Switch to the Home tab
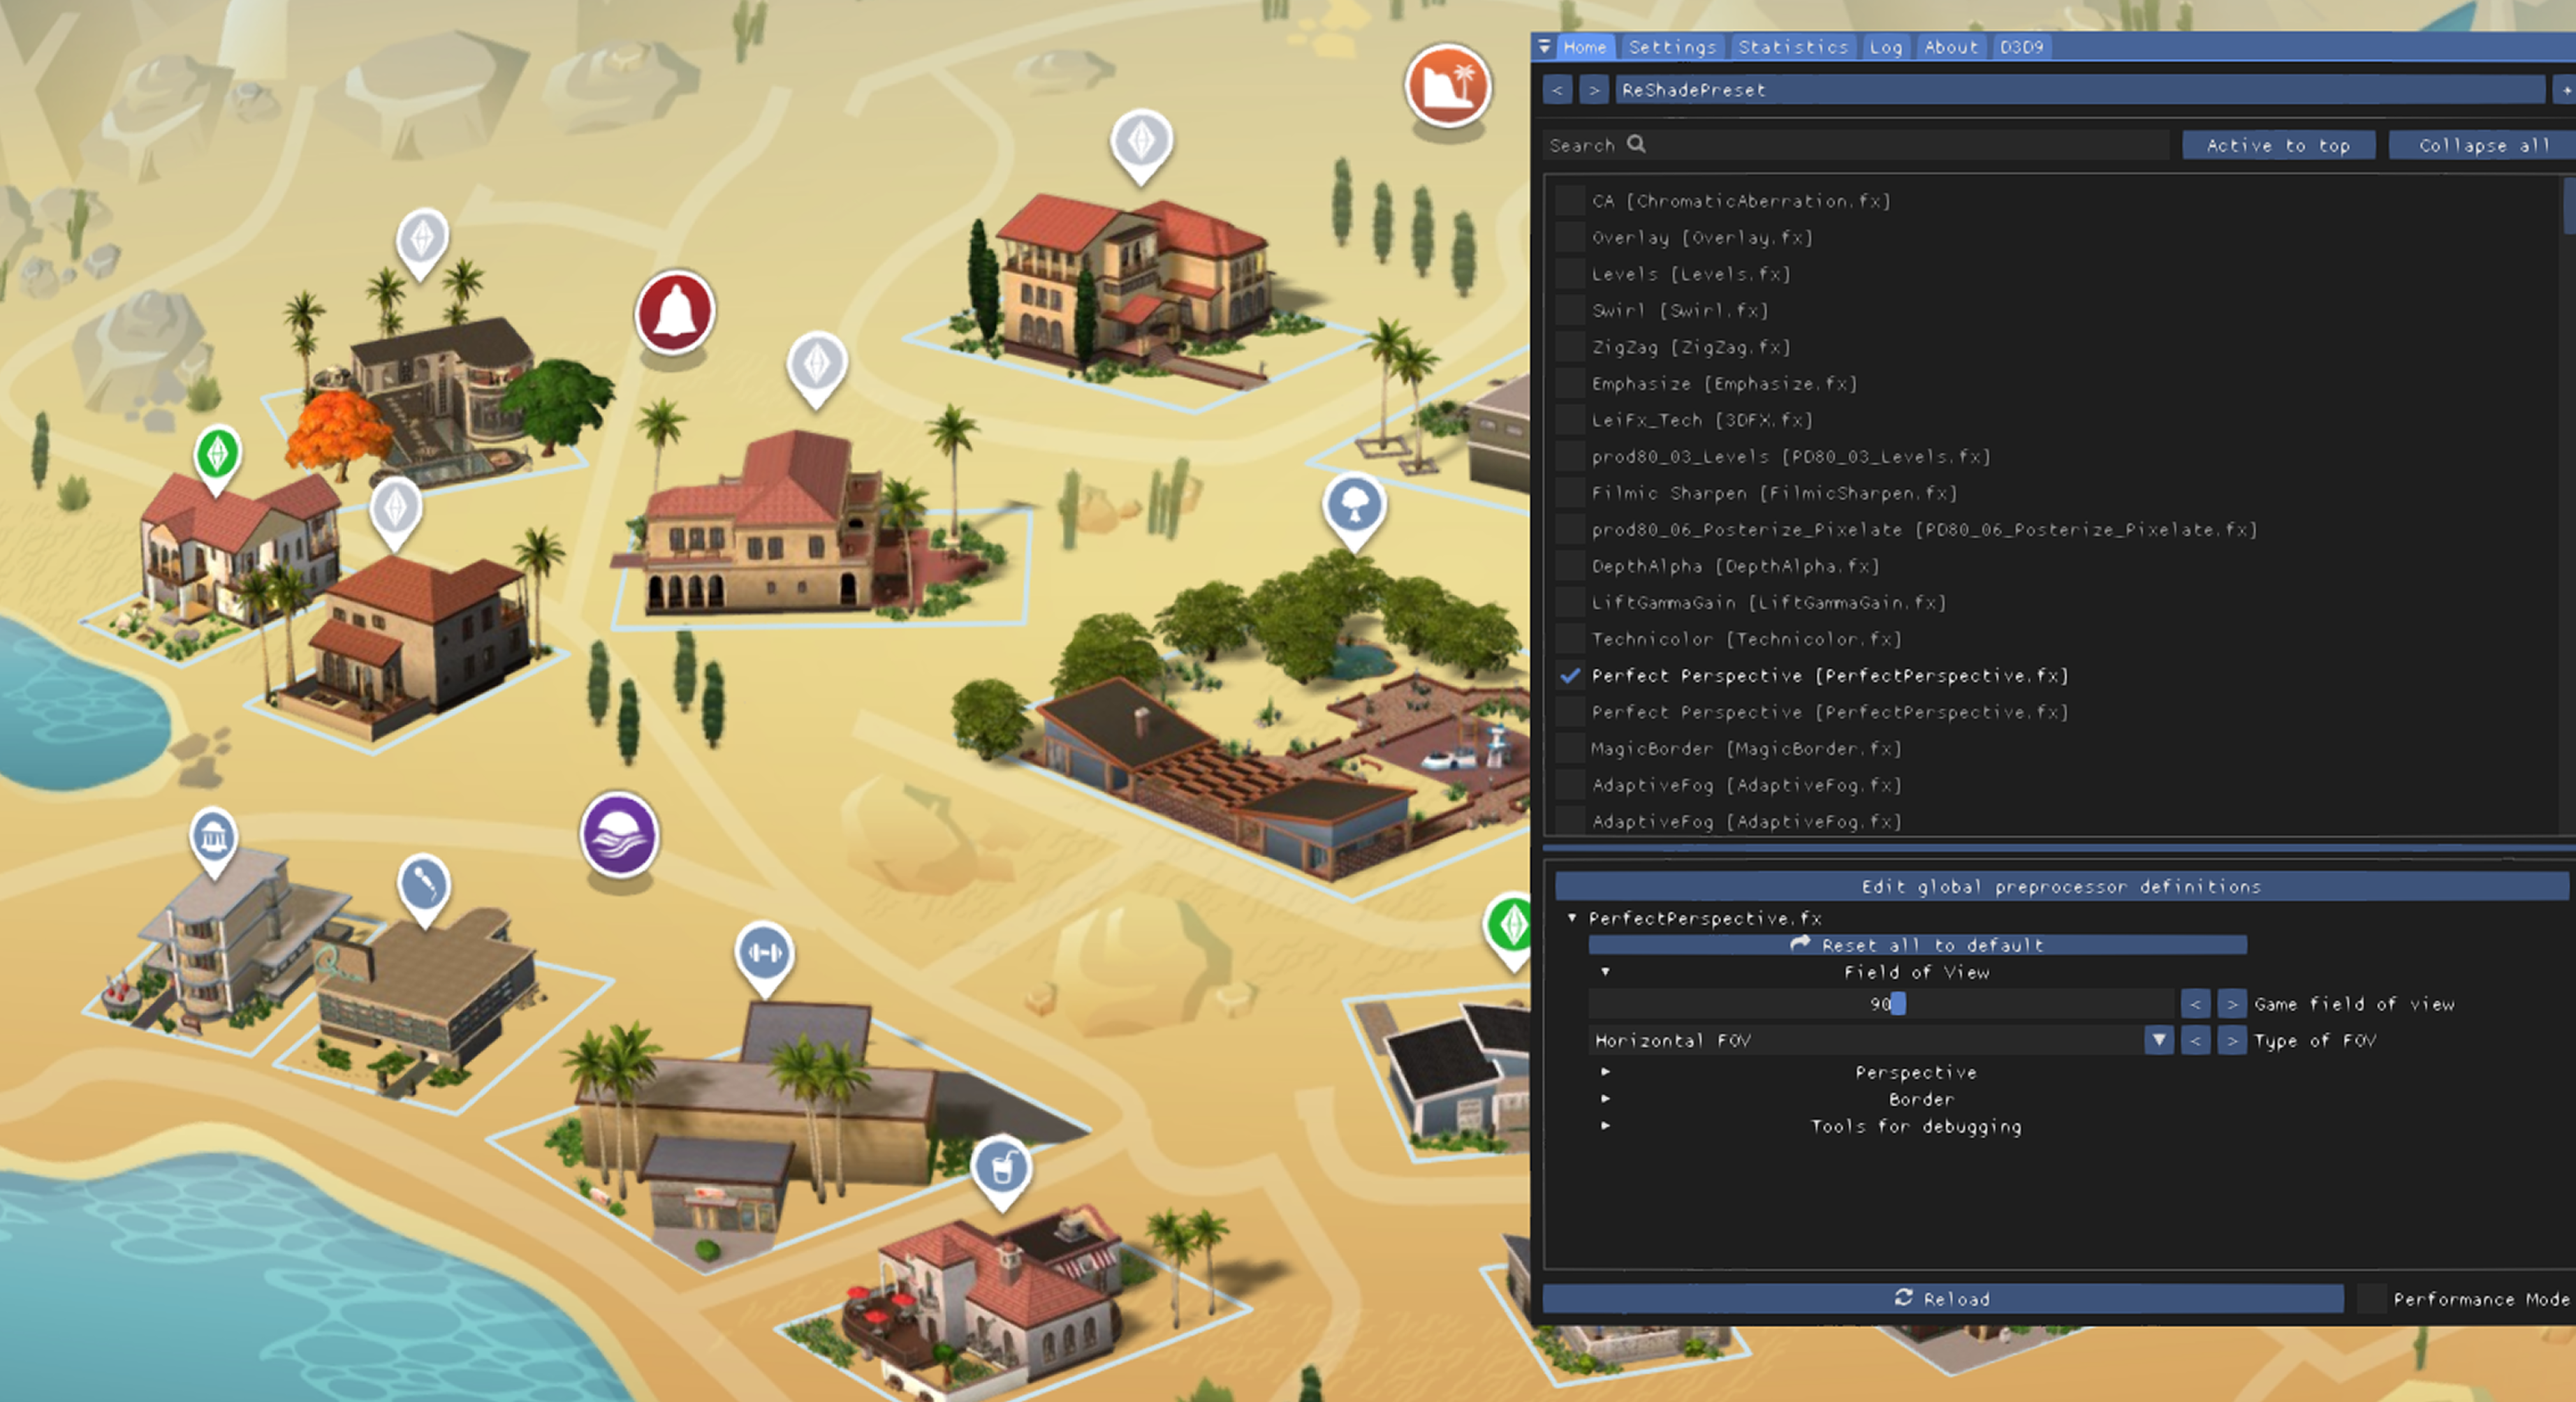2576x1402 pixels. click(1585, 47)
